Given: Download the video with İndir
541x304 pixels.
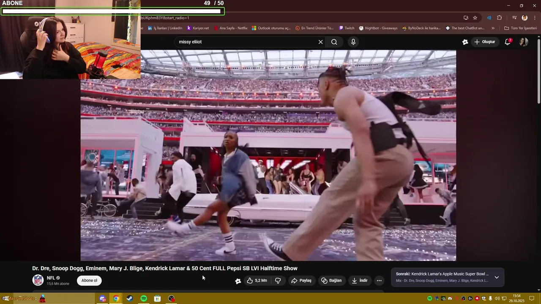Looking at the screenshot, I should [360, 280].
